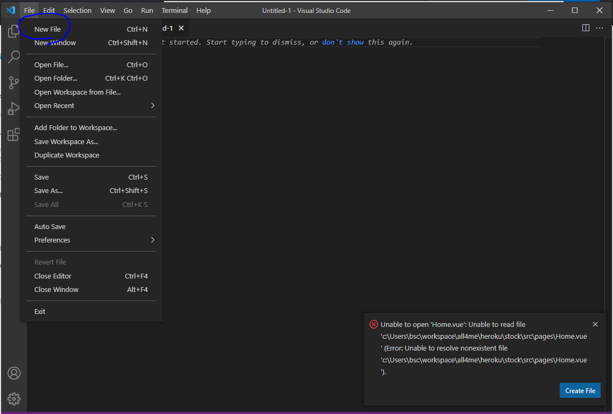
Task: Click the red error icon in notification
Action: [374, 324]
